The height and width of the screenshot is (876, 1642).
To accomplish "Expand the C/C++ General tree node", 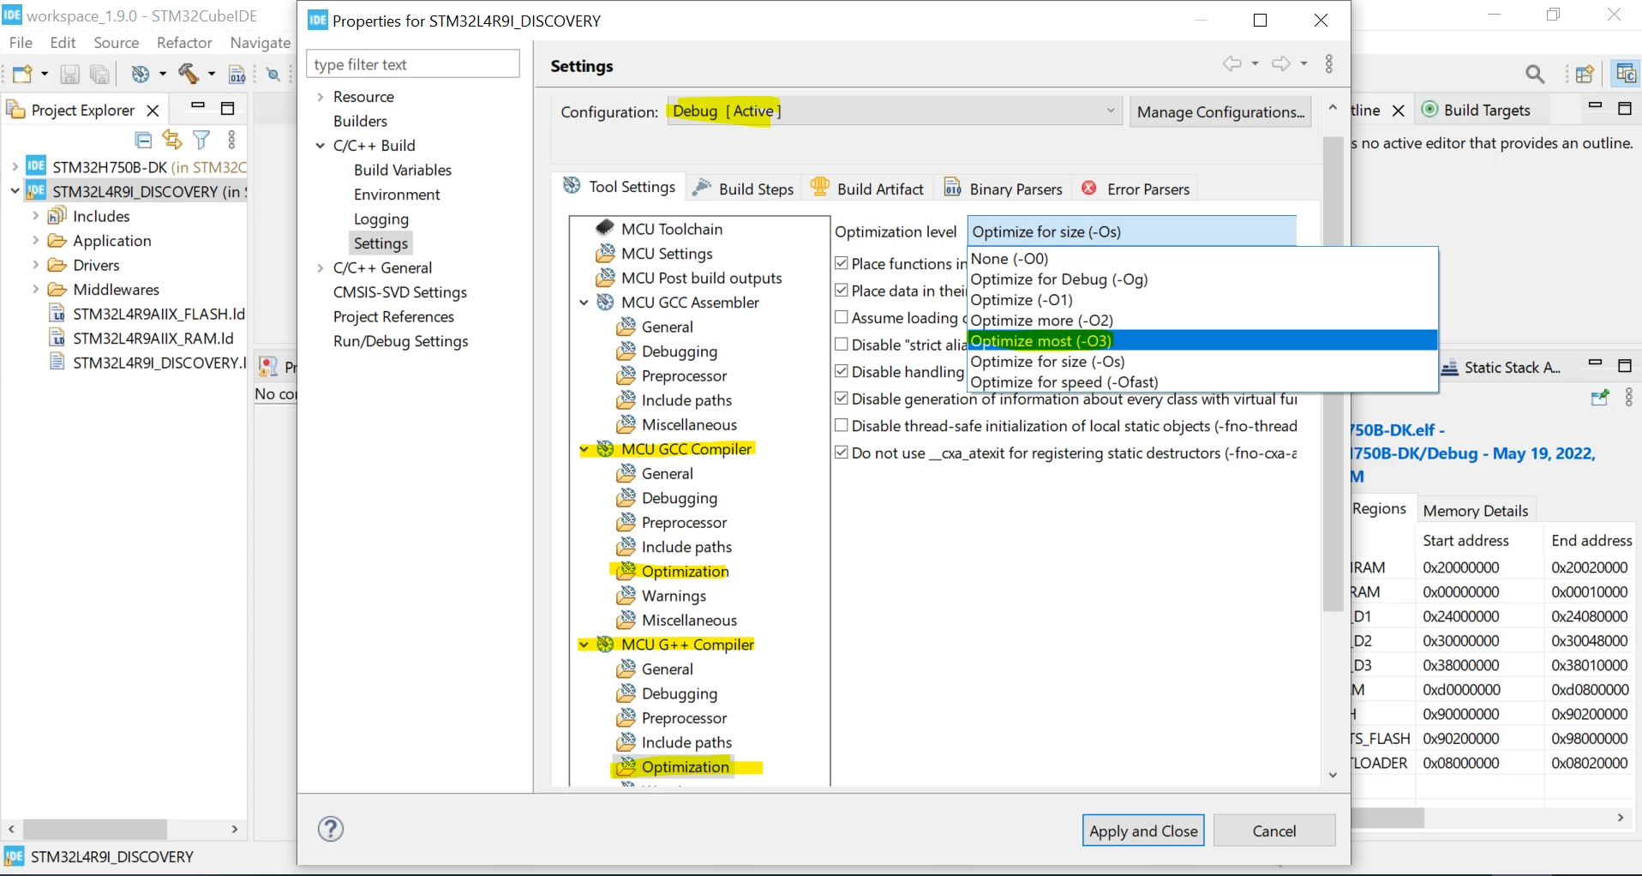I will pyautogui.click(x=321, y=268).
